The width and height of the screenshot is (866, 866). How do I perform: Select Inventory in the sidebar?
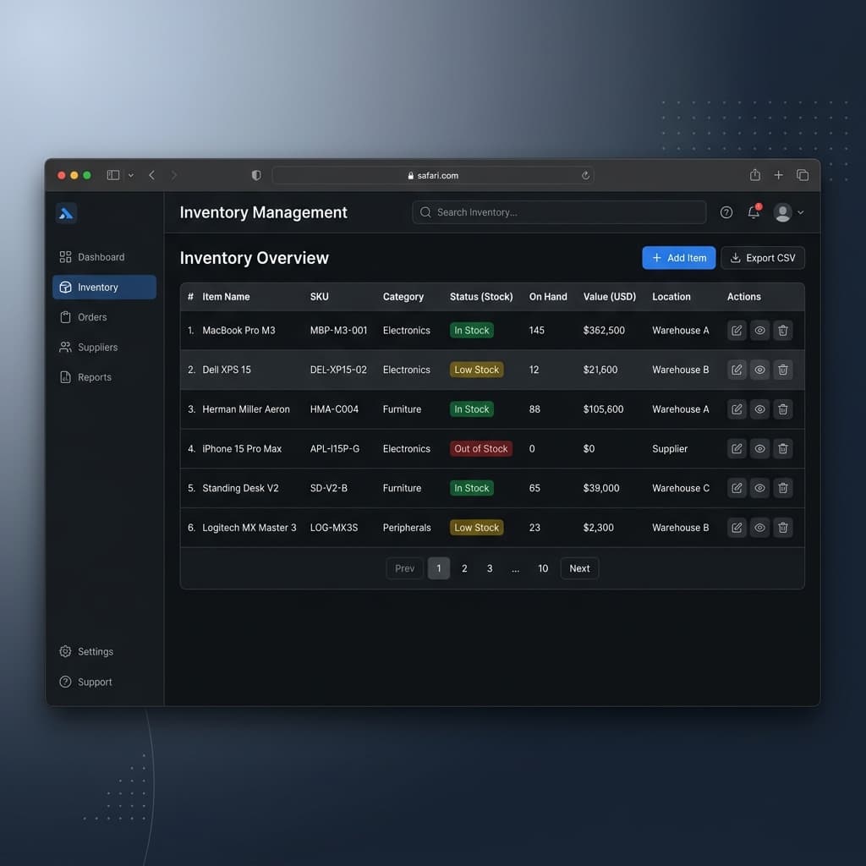coord(104,288)
